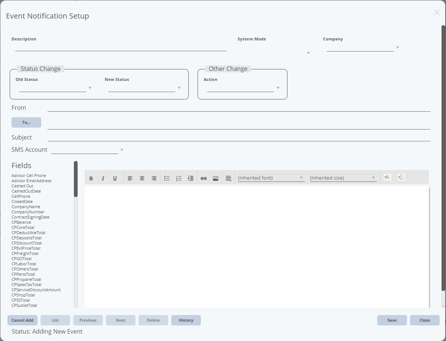Toggle italic formatting in editor toolbar
Image resolution: width=446 pixels, height=341 pixels.
pos(103,178)
